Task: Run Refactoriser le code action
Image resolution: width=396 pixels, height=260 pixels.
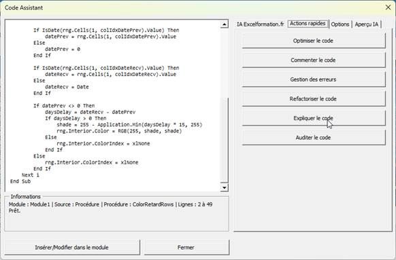Action: tap(314, 98)
